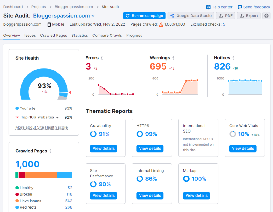Viewport: 273px width, 212px height.
Task: Click the Notices info icon
Action: point(233,58)
